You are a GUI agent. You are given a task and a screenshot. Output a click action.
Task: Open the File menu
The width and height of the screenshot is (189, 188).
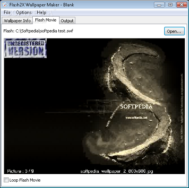click(7, 12)
